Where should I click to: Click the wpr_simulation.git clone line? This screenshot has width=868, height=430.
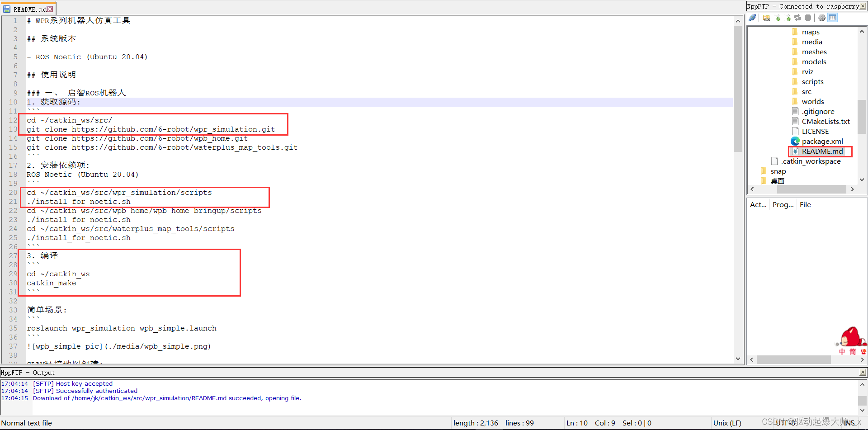(x=151, y=129)
